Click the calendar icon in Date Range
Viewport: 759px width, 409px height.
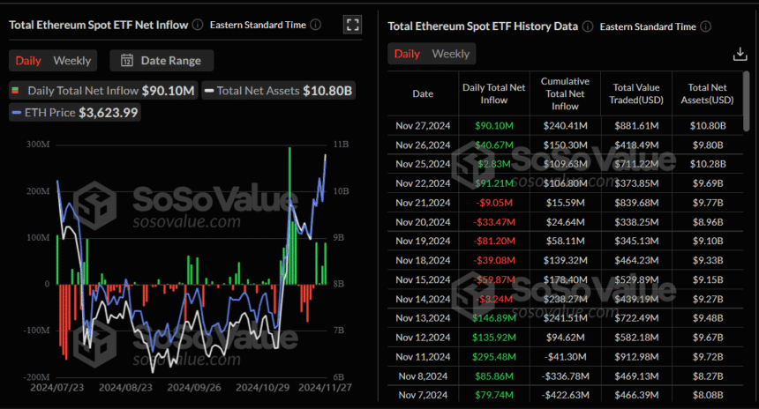pos(127,61)
